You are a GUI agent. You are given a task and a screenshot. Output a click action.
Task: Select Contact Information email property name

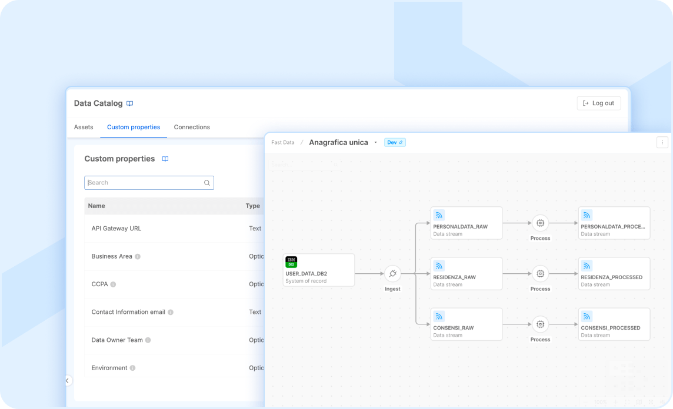tap(128, 312)
